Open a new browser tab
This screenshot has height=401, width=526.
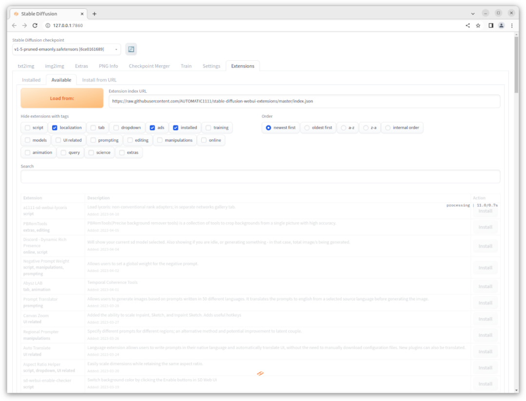click(x=94, y=14)
